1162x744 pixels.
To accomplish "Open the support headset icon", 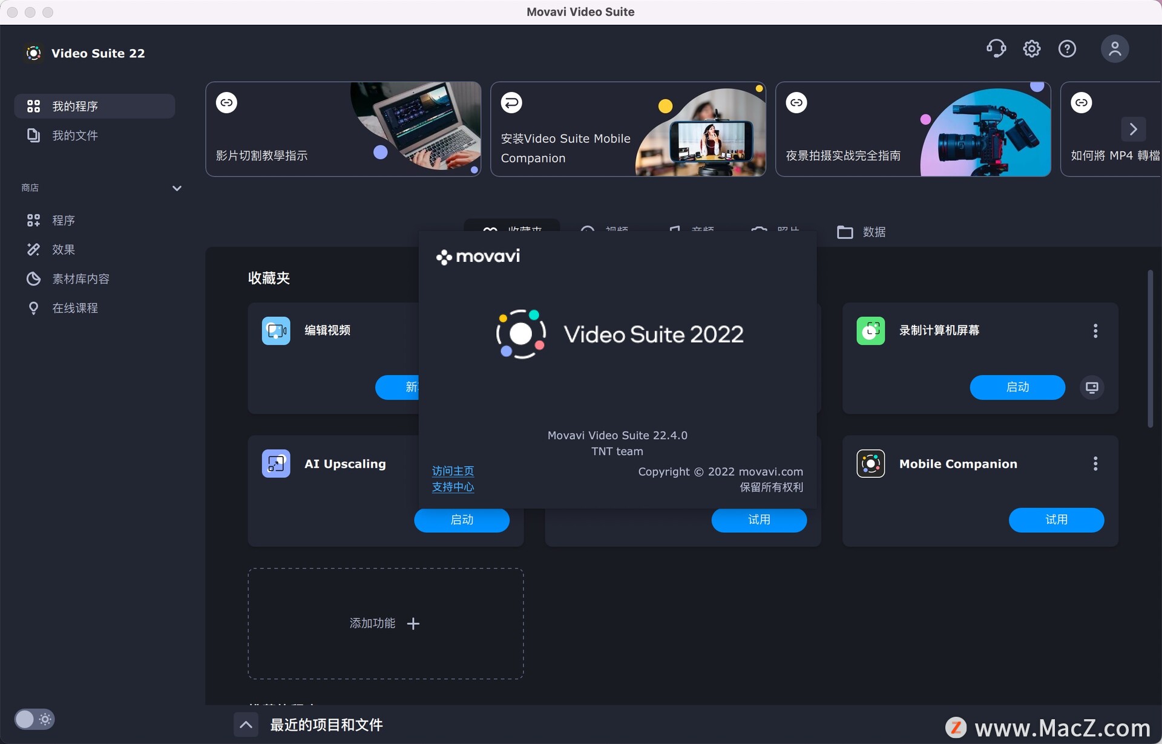I will [996, 48].
